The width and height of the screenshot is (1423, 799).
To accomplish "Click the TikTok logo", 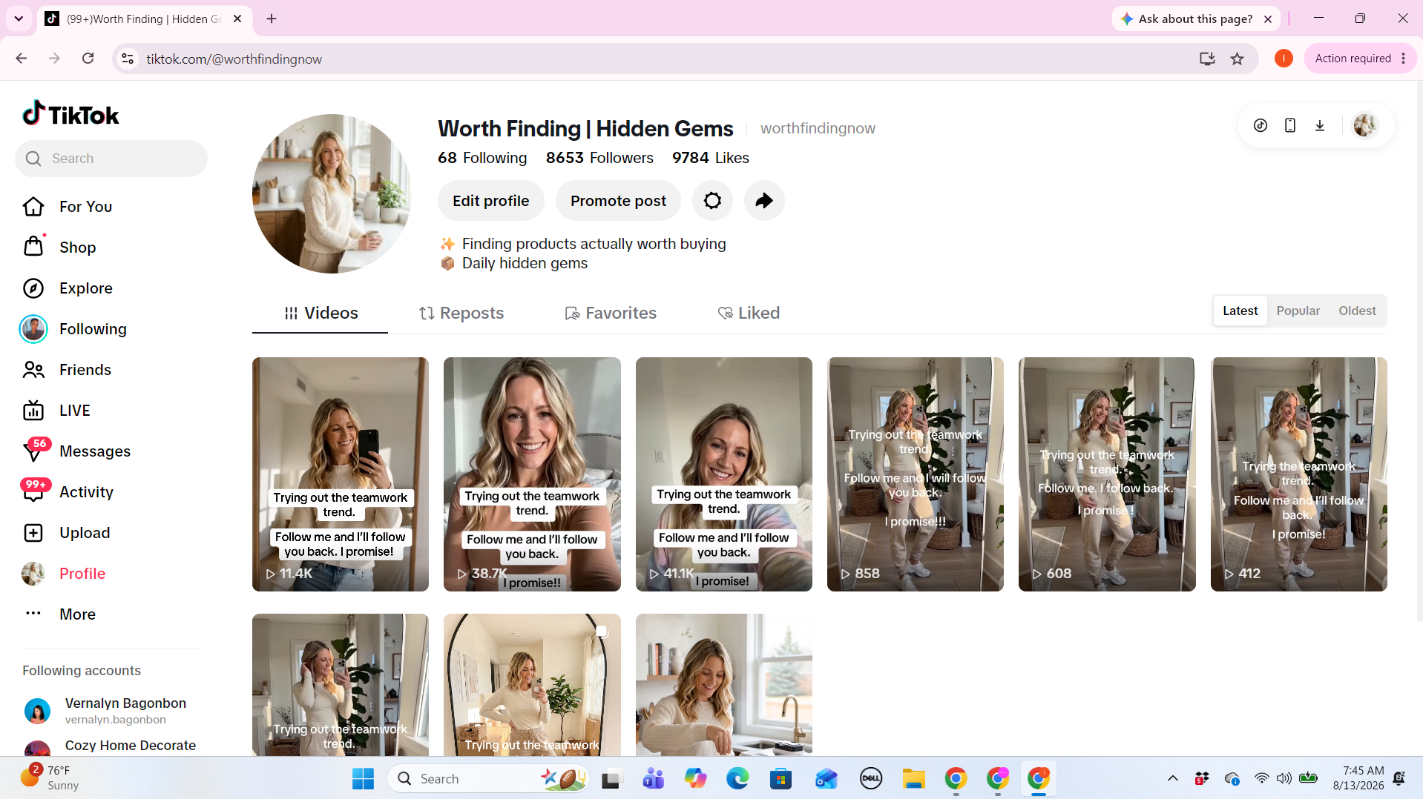I will coord(70,114).
